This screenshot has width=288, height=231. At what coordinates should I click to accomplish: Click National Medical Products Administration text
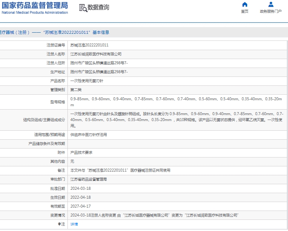coord(35,13)
